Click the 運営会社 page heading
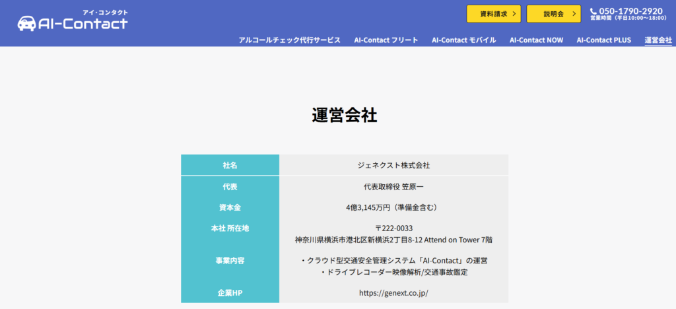 click(345, 115)
